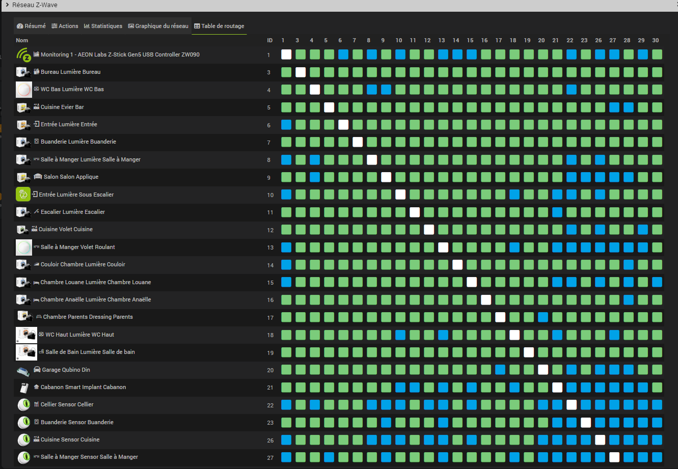Click the Cuisine Sensor eye icon
Image resolution: width=678 pixels, height=469 pixels.
tap(23, 440)
